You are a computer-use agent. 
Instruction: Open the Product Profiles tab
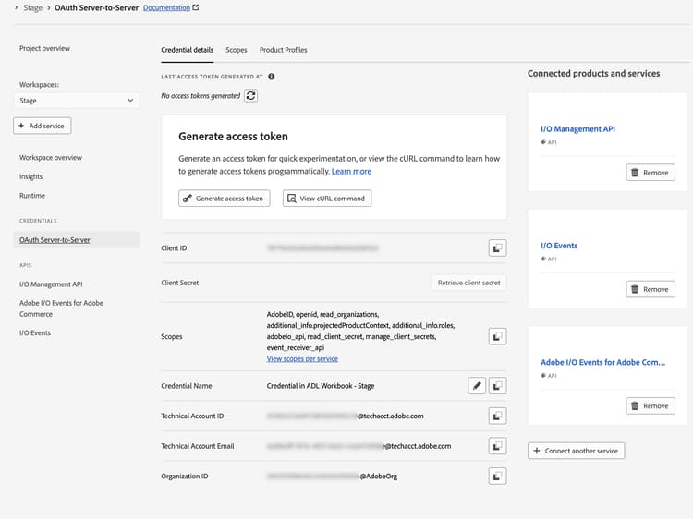coord(283,50)
